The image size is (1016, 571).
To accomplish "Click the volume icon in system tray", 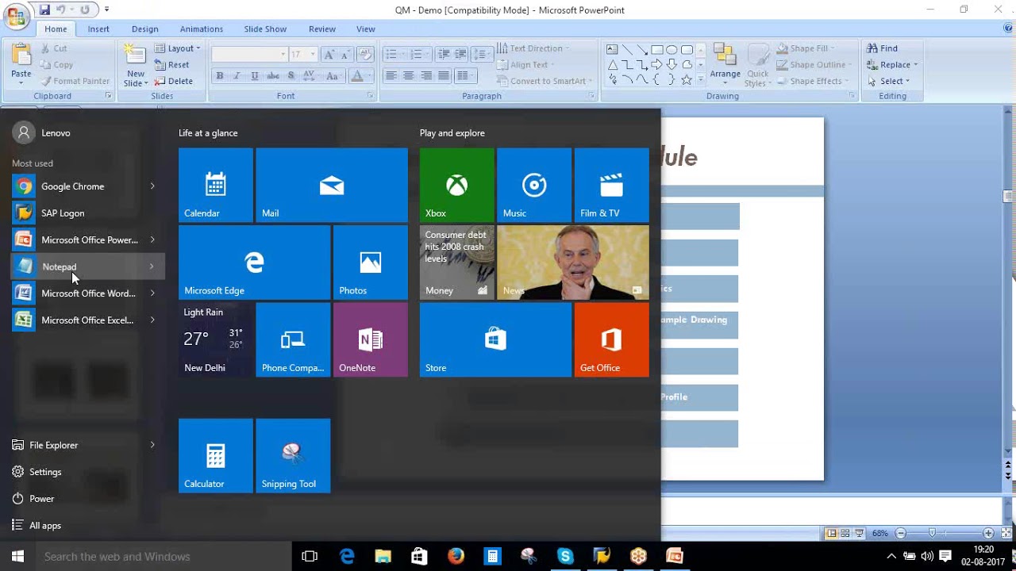I will coord(927,557).
